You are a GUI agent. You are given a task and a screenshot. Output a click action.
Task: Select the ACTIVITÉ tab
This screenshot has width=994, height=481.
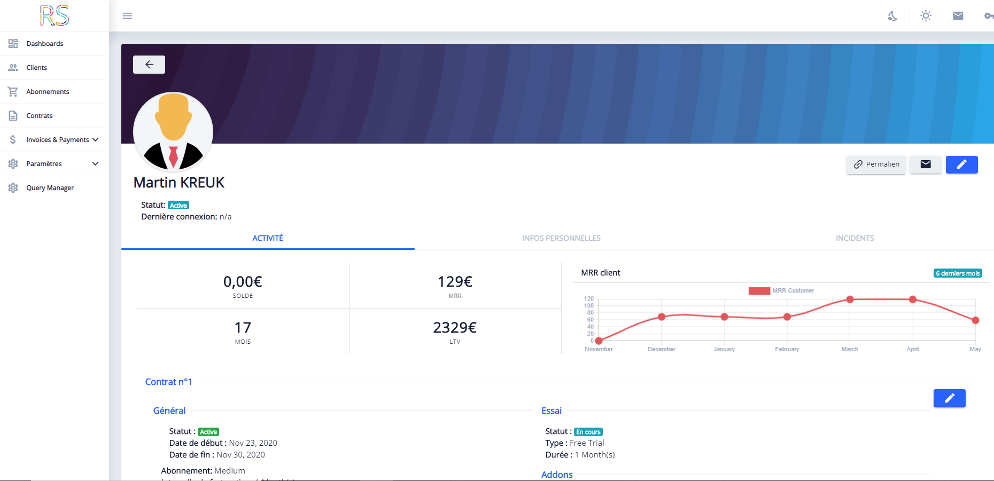[268, 238]
